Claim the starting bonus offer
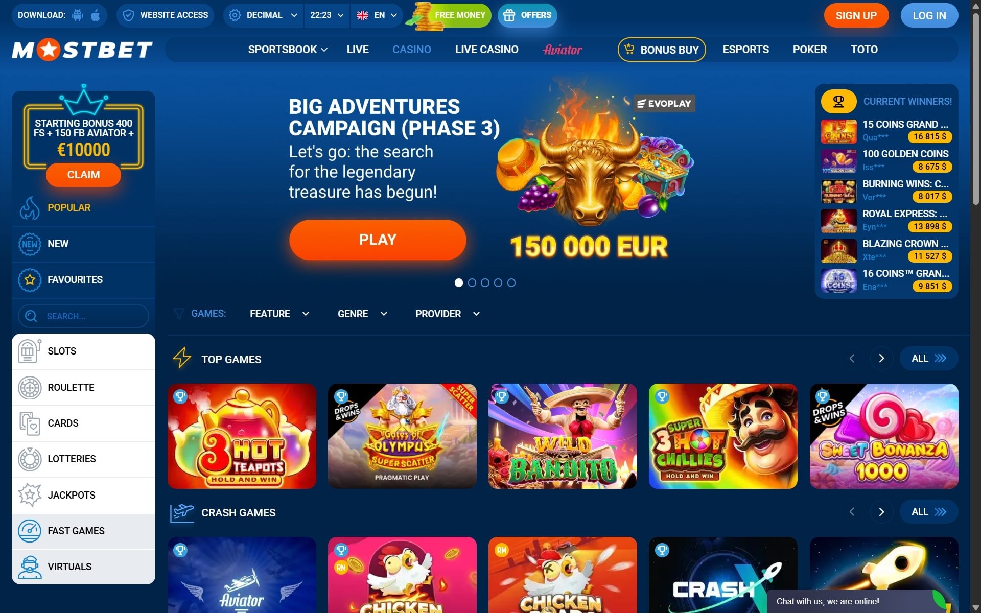 tap(83, 175)
